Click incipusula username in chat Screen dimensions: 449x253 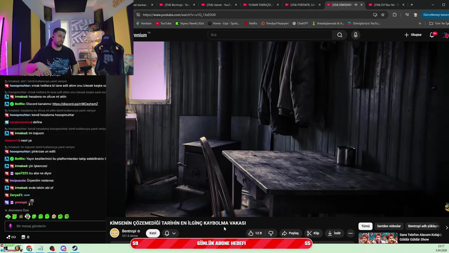tap(18, 181)
